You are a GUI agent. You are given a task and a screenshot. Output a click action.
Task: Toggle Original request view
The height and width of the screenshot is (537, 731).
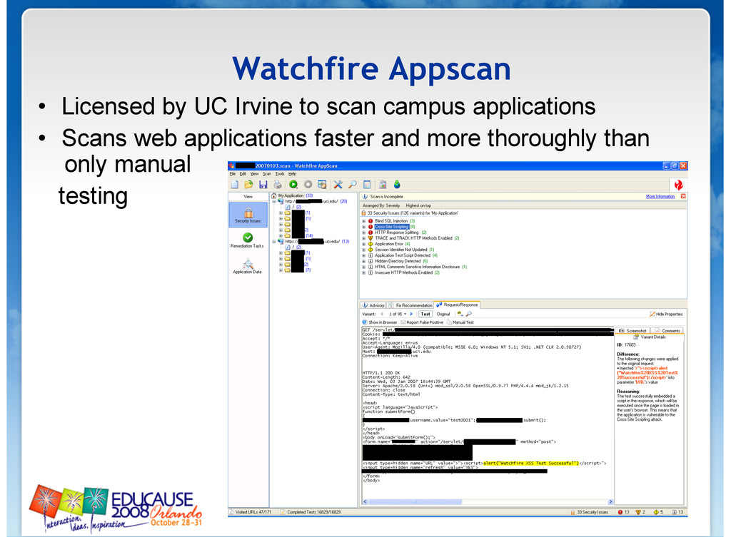click(x=443, y=314)
